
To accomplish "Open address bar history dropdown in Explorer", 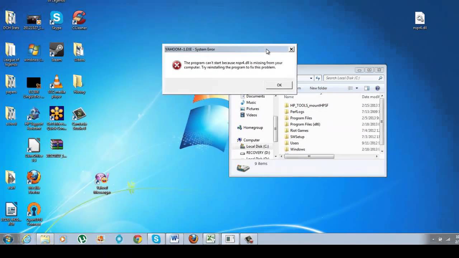I will [311, 78].
